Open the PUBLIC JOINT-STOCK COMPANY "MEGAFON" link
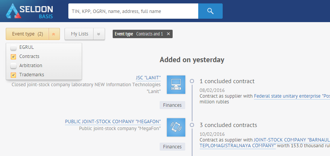The width and height of the screenshot is (330, 156). pos(113,122)
